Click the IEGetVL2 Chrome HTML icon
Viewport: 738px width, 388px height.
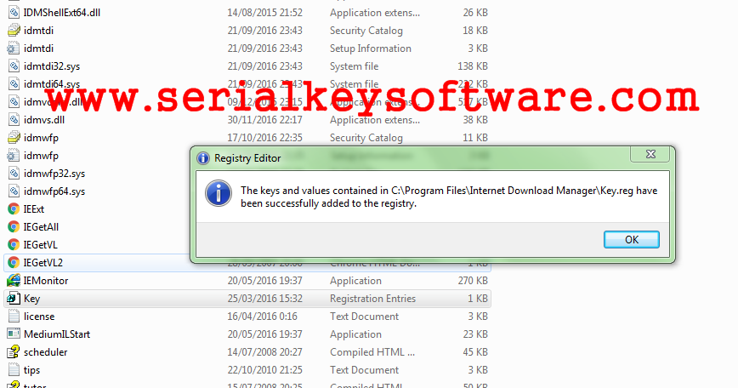tap(14, 263)
